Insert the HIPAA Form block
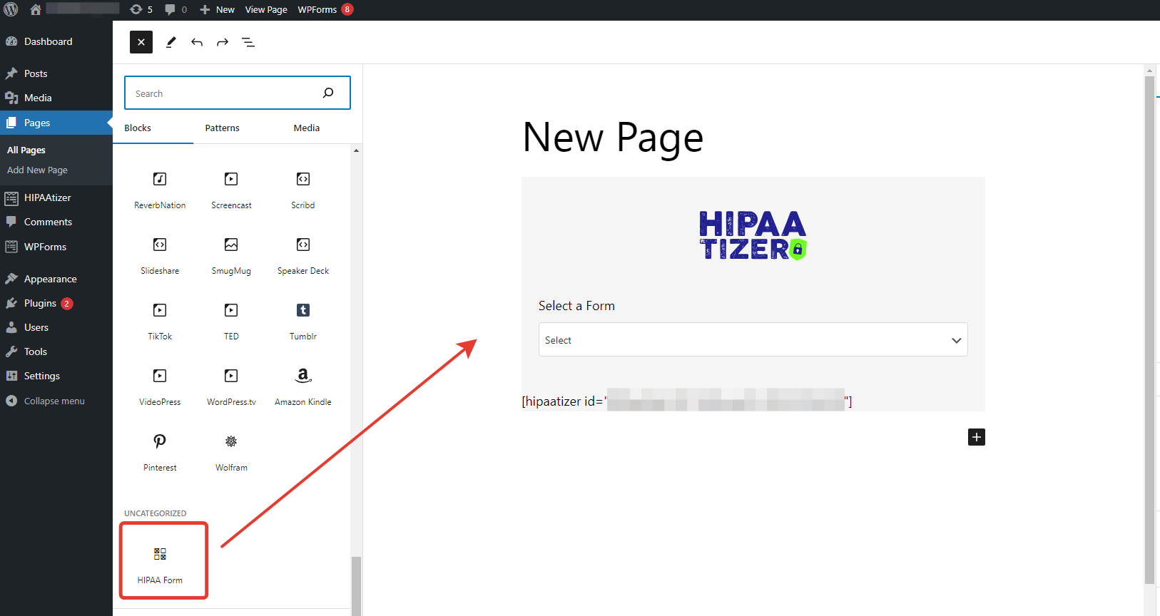1160x616 pixels. coord(160,562)
